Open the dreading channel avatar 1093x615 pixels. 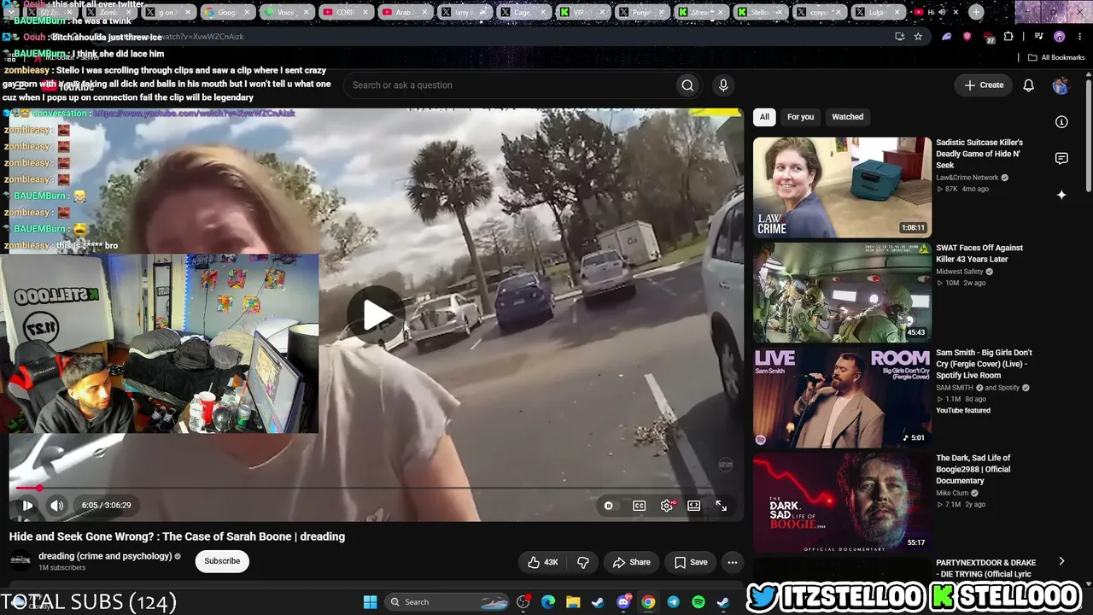(20, 561)
